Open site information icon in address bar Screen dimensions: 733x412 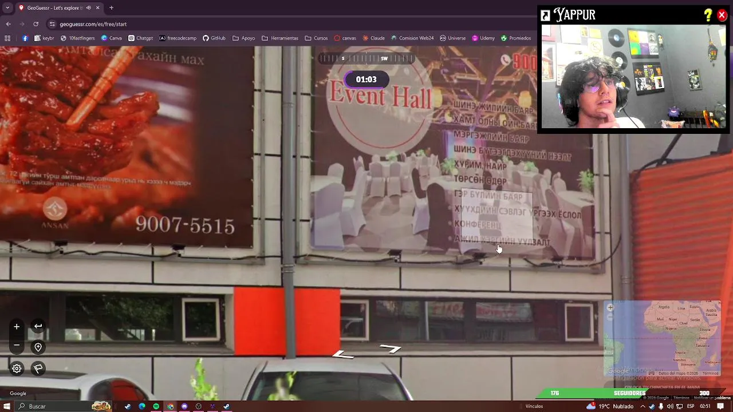point(52,24)
